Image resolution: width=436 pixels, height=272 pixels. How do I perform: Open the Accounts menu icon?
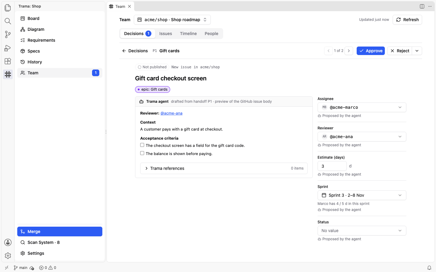[8, 242]
